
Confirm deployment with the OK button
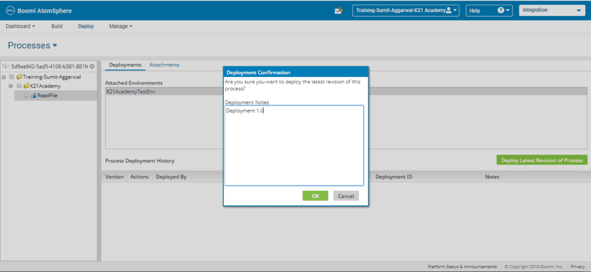pos(315,196)
